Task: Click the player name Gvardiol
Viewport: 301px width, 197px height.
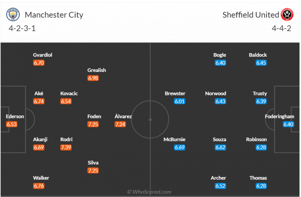Action: 43,55
